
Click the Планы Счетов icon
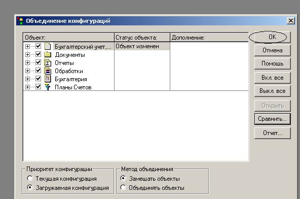pos(48,87)
